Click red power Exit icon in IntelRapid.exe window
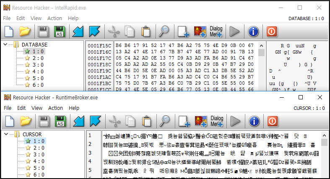 click(271, 31)
